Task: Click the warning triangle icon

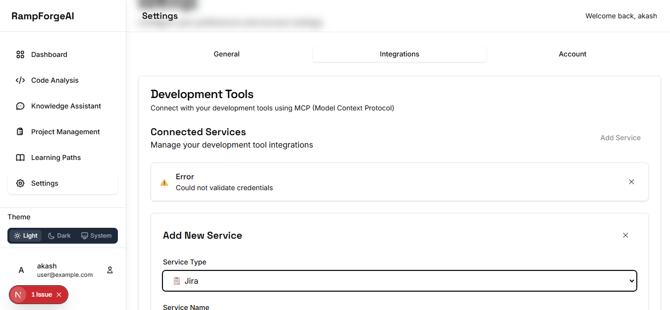Action: click(x=164, y=182)
